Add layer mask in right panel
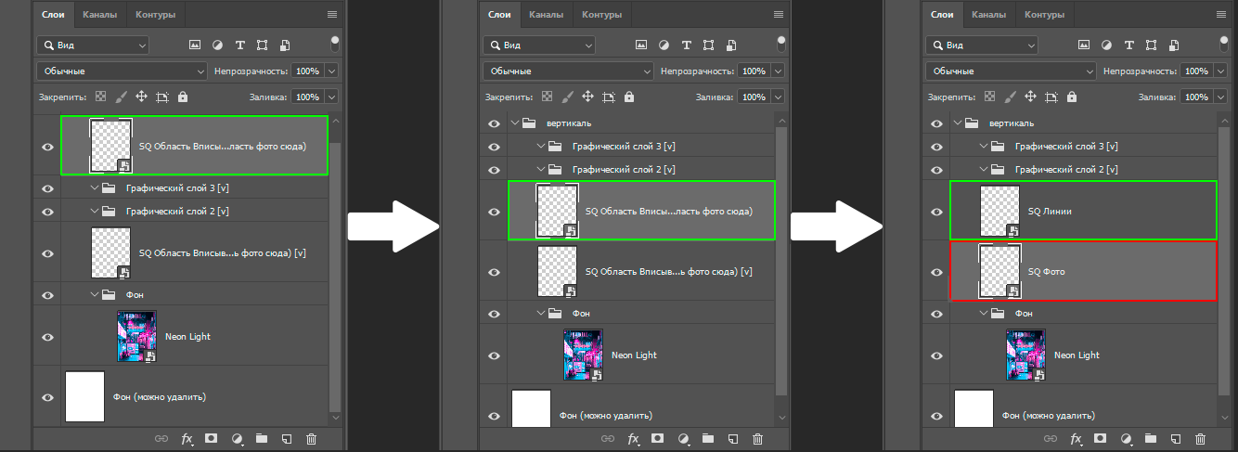Viewport: 1238px width, 452px height. tap(1101, 438)
